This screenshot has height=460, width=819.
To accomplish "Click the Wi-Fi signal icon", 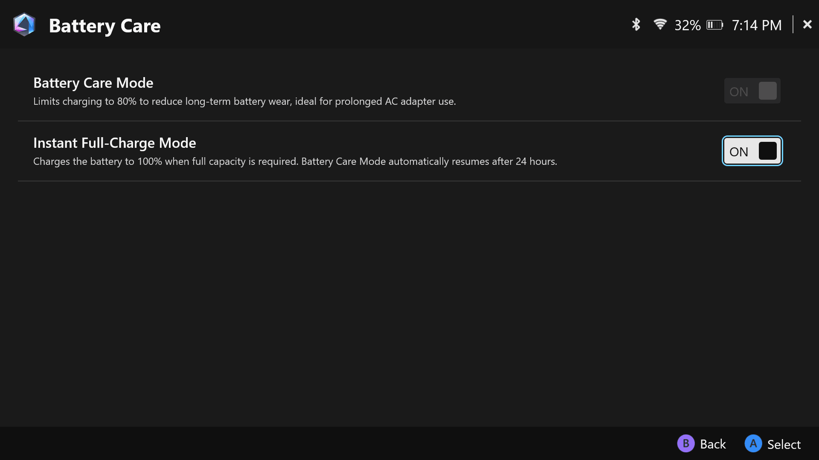I will coord(660,24).
